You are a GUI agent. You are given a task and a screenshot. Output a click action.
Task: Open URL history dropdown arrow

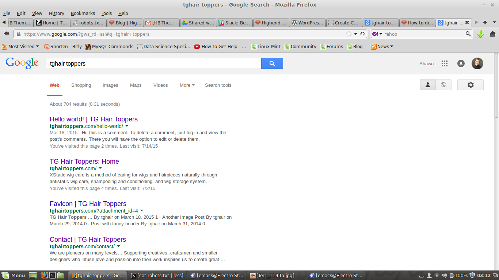point(356,34)
